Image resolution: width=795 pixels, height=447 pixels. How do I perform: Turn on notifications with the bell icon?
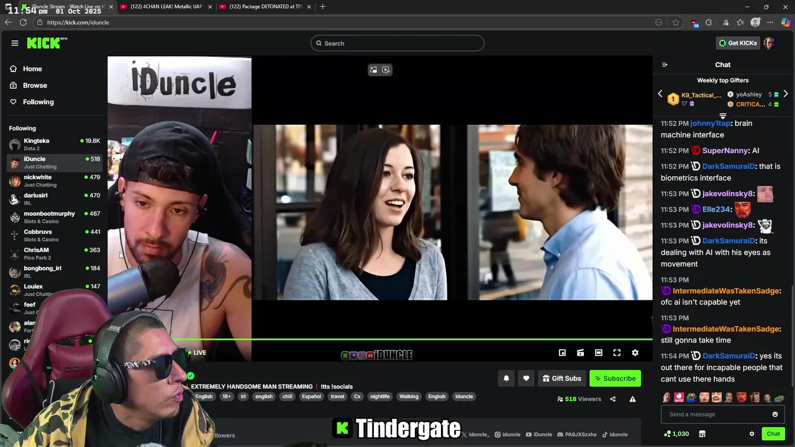[x=506, y=378]
